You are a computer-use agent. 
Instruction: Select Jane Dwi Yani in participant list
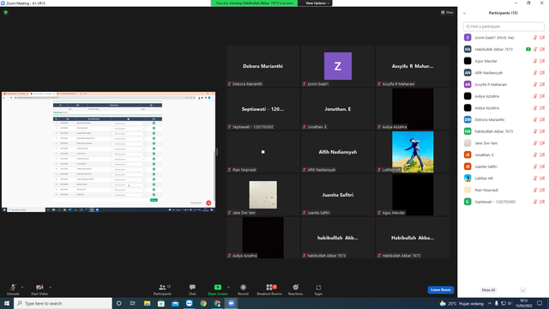[x=504, y=143]
